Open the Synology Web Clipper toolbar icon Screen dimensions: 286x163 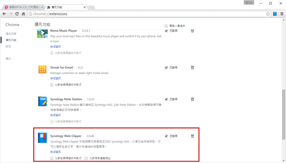275,14
